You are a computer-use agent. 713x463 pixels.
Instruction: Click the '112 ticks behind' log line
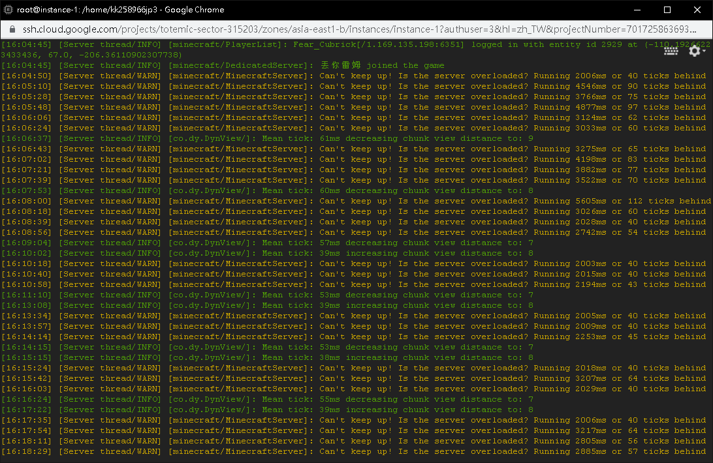tap(356, 202)
